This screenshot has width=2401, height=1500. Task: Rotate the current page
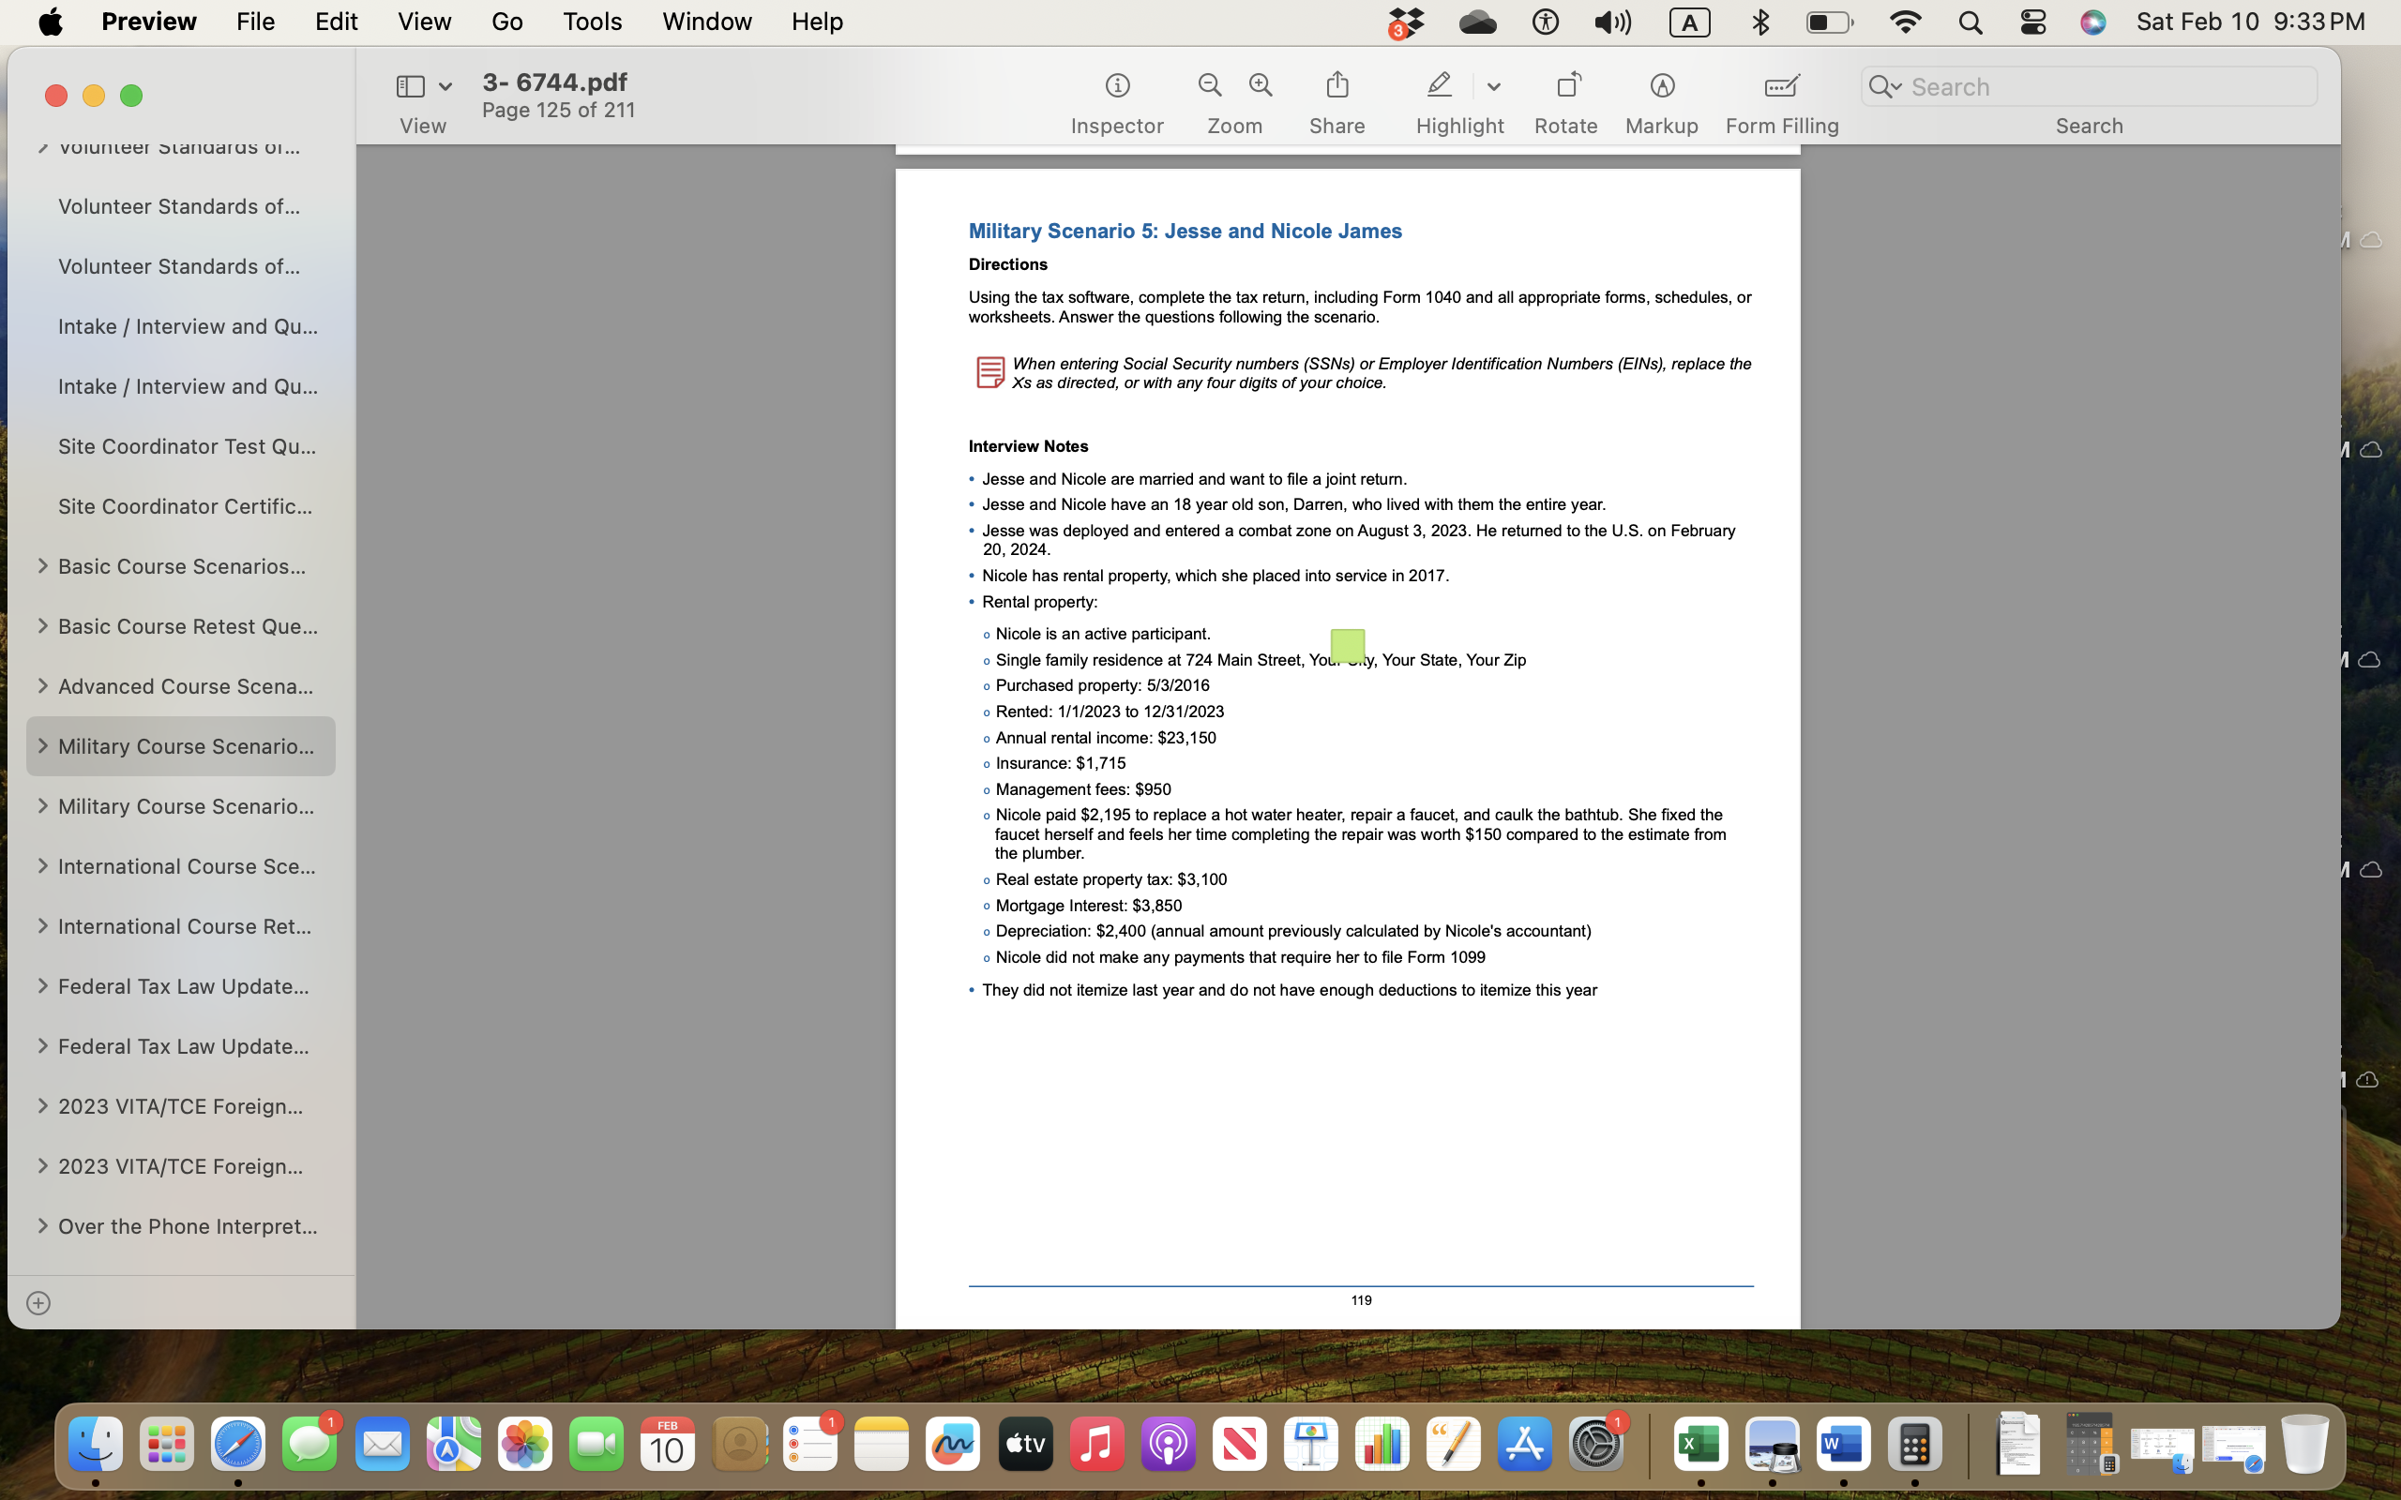pos(1565,85)
